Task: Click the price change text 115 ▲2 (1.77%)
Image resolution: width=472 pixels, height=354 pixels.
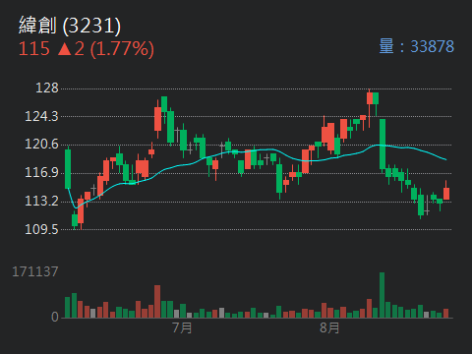Action: pos(87,49)
